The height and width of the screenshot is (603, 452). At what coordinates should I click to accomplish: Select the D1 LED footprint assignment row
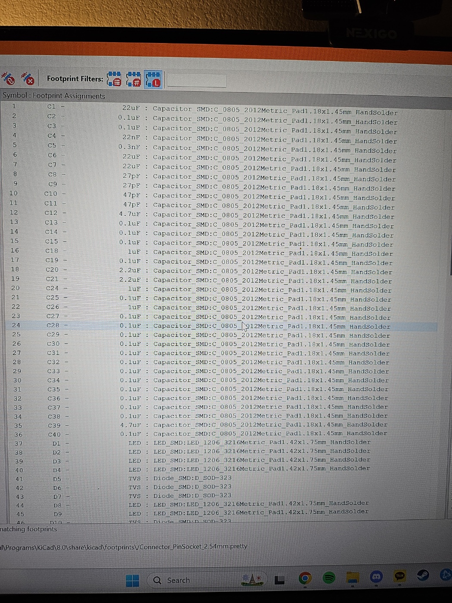tap(215, 442)
